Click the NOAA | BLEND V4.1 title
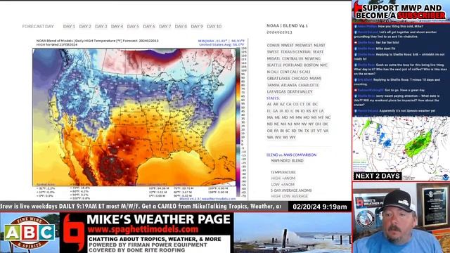 click(287, 26)
